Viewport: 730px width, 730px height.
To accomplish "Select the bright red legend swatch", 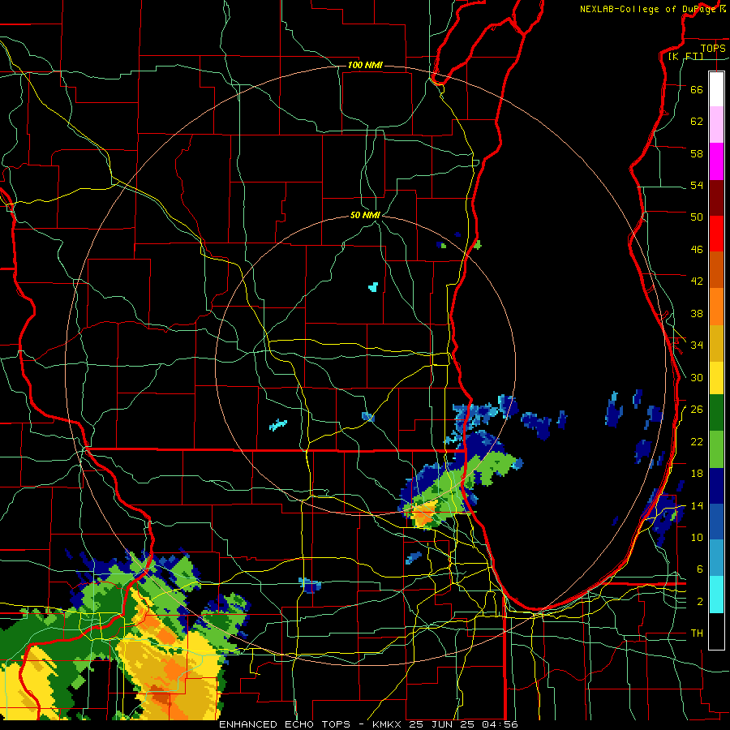I will click(x=716, y=234).
